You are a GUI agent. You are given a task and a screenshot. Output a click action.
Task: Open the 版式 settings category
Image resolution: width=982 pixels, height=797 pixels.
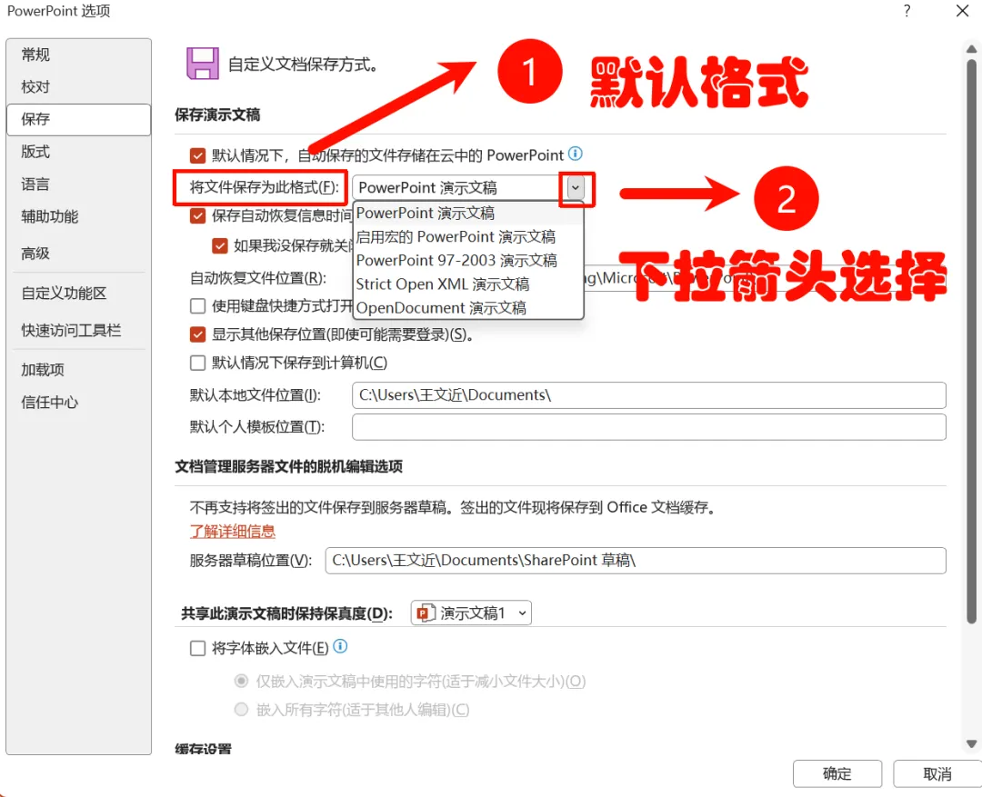[78, 152]
